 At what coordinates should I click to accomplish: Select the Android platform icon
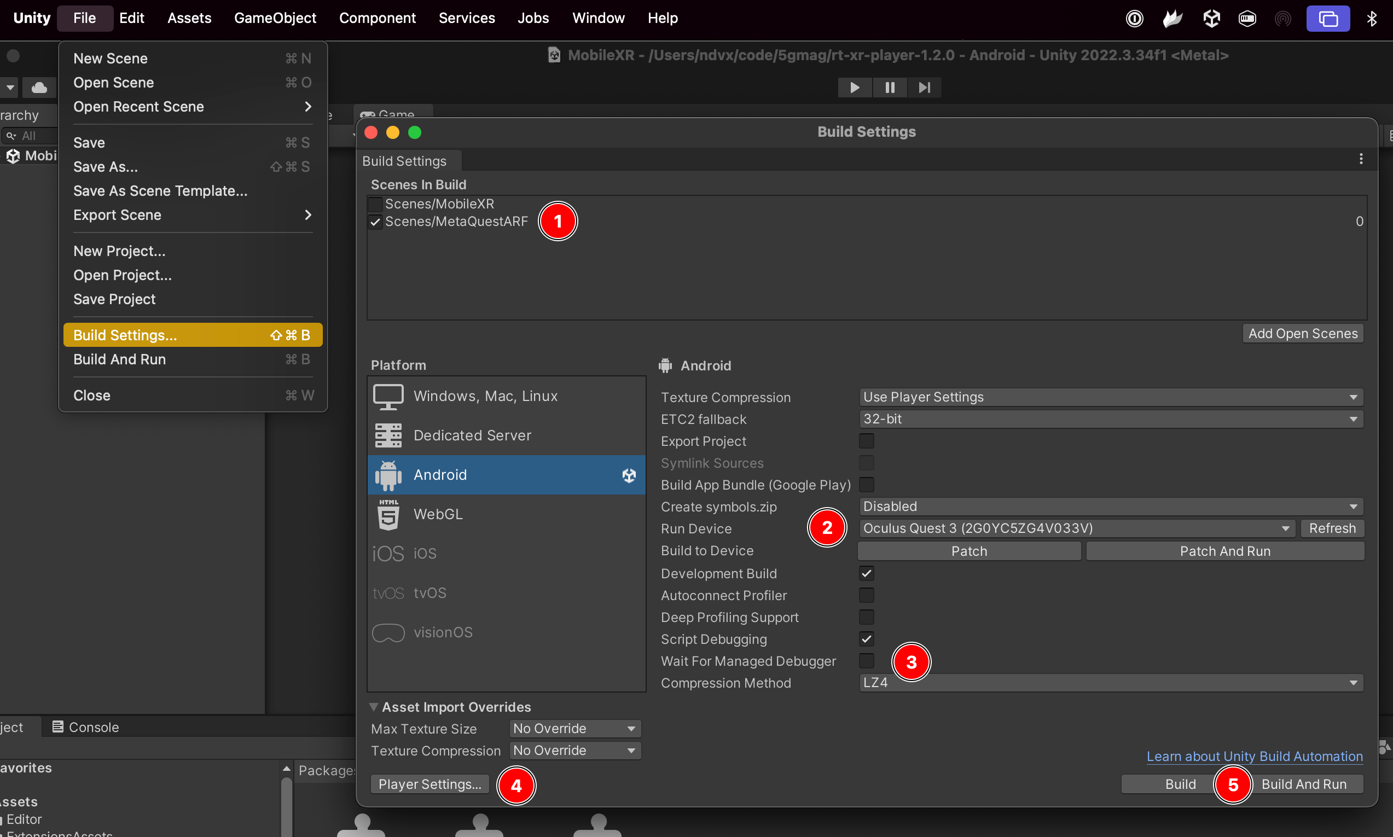click(x=388, y=475)
